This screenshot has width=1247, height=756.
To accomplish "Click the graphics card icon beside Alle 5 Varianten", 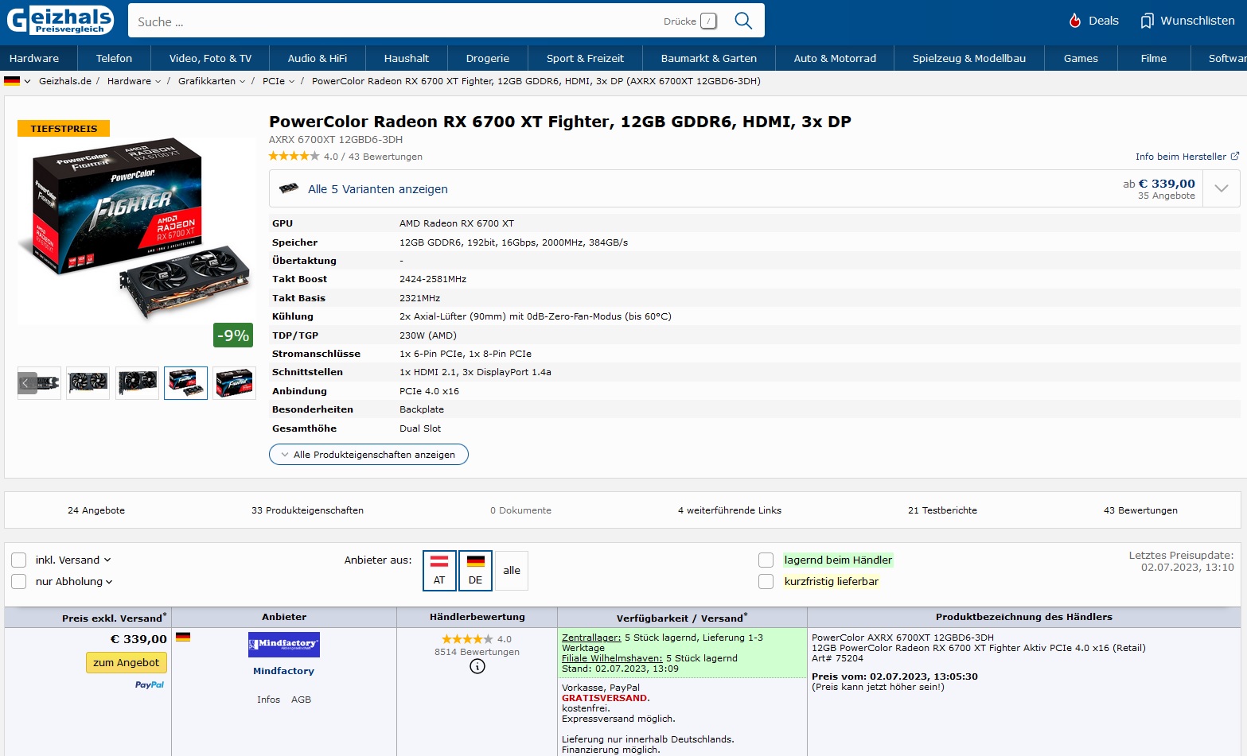I will click(289, 188).
